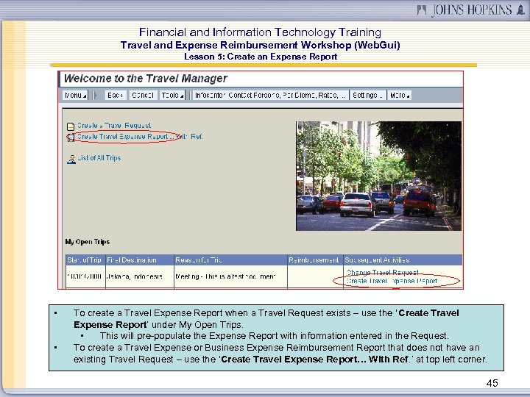
Task: Click the Start of Trip column header
Action: click(x=85, y=260)
